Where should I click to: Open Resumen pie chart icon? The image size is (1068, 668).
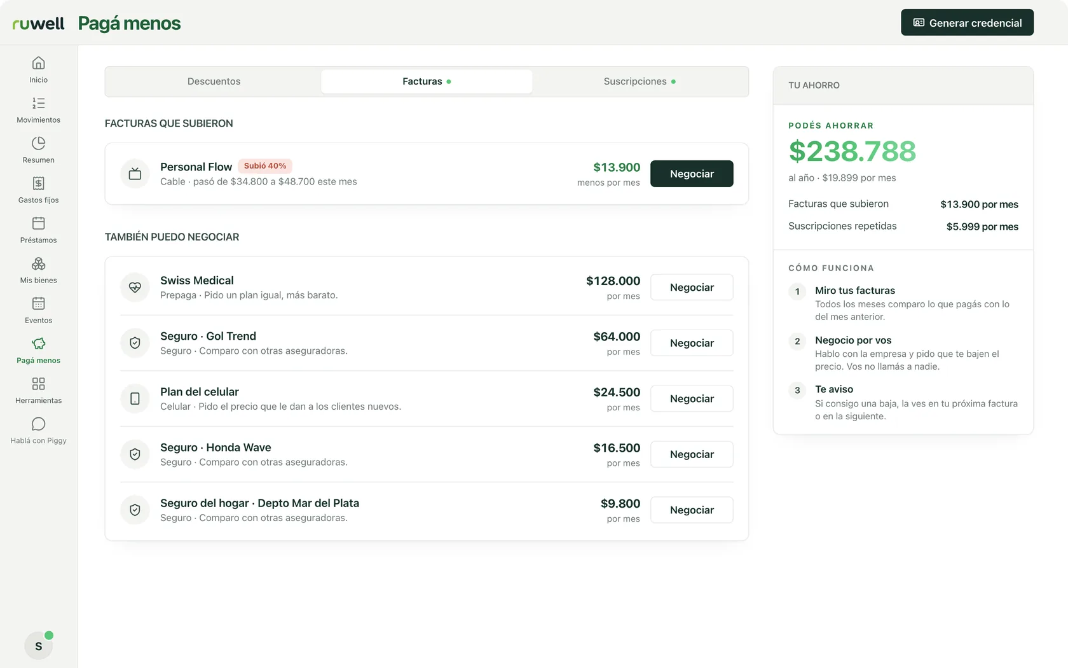(38, 143)
